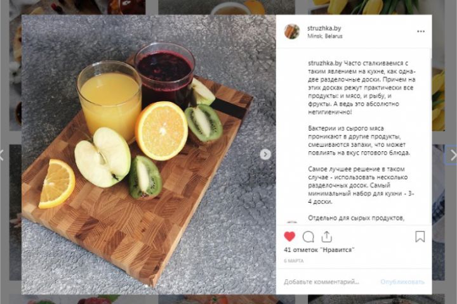Screen dimensions: 457x304
Task: Save the post with the bookmark icon
Action: coord(420,236)
